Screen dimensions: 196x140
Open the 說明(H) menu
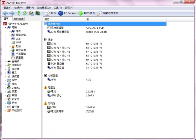(69, 8)
